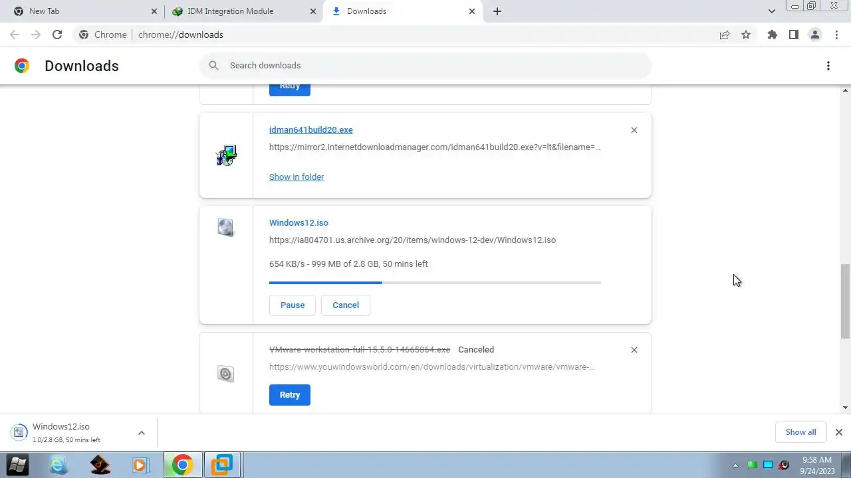The width and height of the screenshot is (851, 478).
Task: Cancel the Windows12.iso download
Action: (x=346, y=305)
